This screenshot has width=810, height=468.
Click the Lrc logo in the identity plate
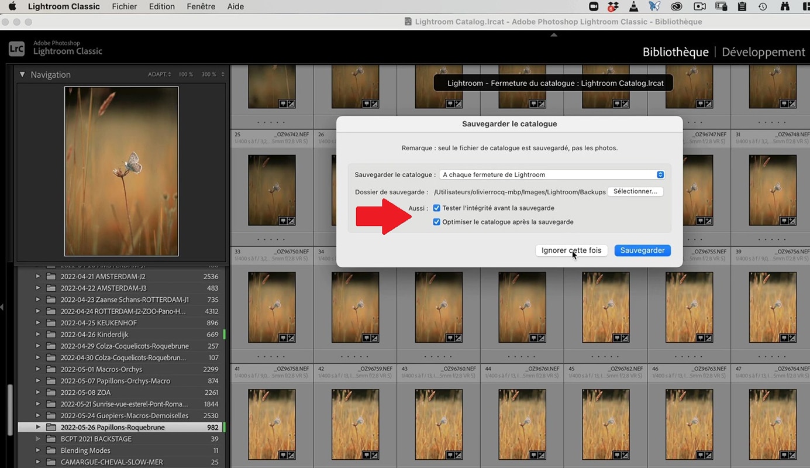coord(16,49)
